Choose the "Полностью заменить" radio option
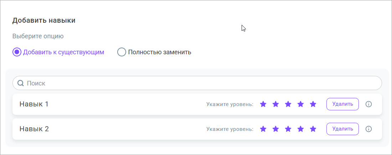 122,52
